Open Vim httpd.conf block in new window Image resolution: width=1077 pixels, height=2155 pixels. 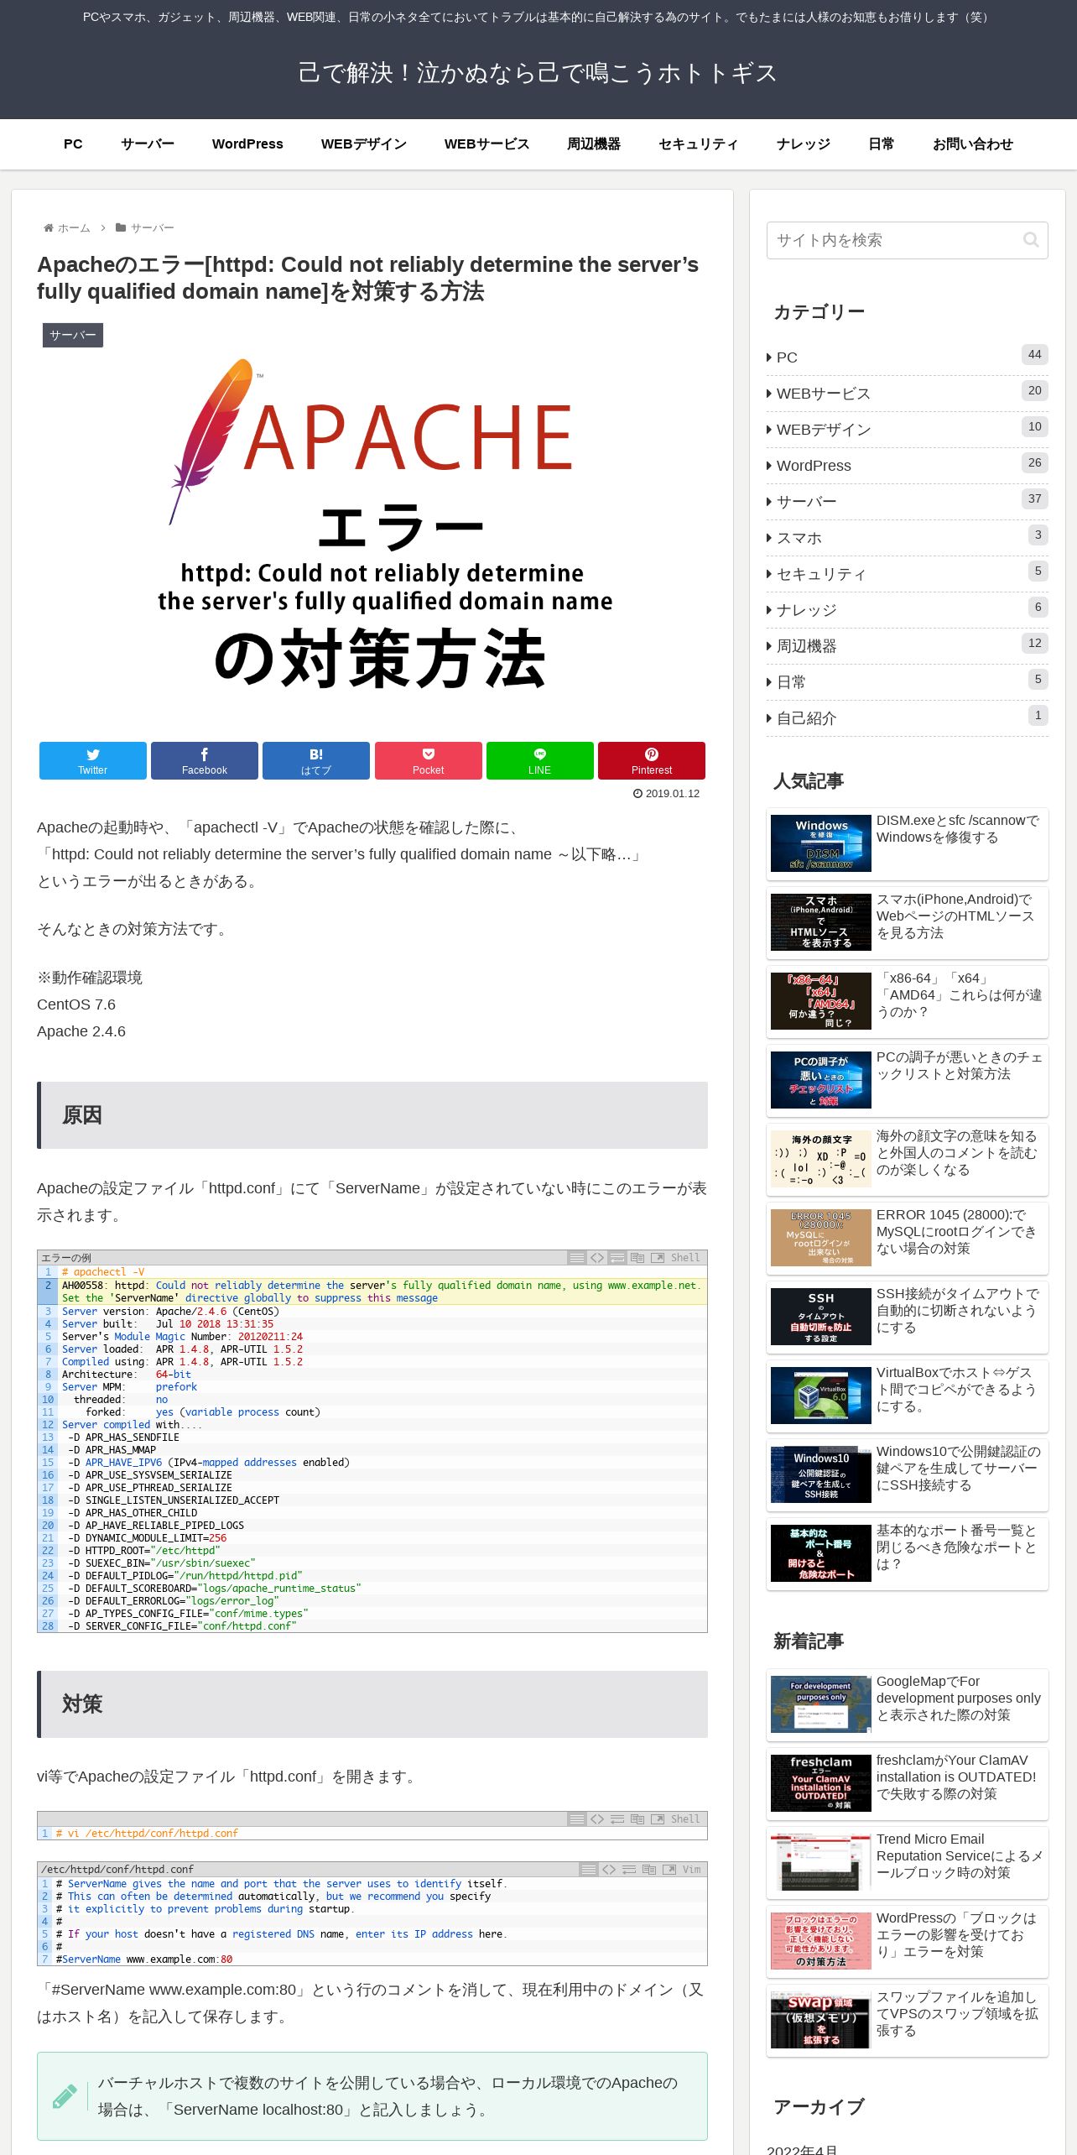(x=669, y=1869)
